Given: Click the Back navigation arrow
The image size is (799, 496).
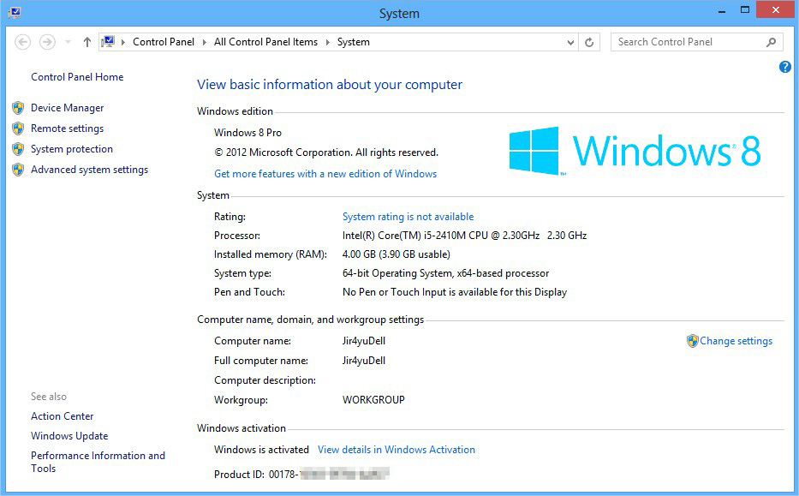Looking at the screenshot, I should click(22, 42).
